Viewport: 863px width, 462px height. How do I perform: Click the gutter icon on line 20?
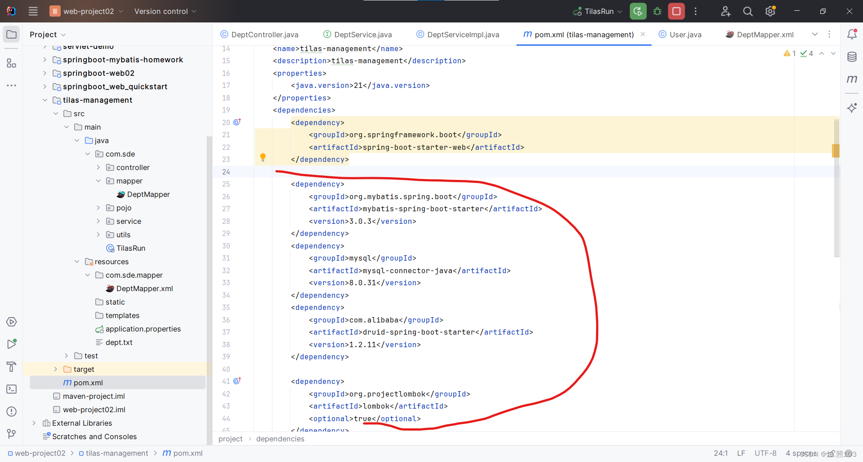coord(237,122)
